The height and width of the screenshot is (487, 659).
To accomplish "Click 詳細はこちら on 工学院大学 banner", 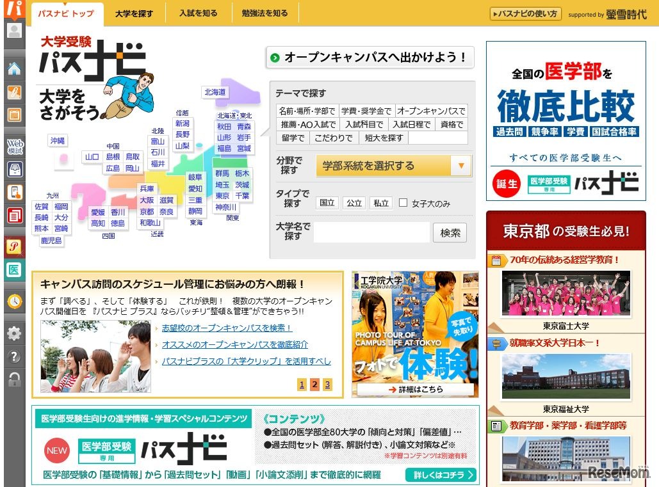I will point(415,389).
